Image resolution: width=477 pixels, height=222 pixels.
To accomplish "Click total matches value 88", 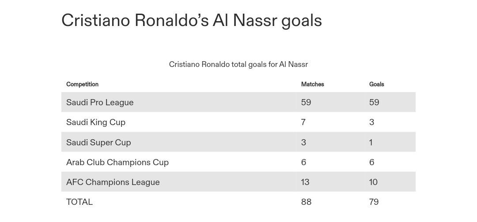I will [x=307, y=202].
